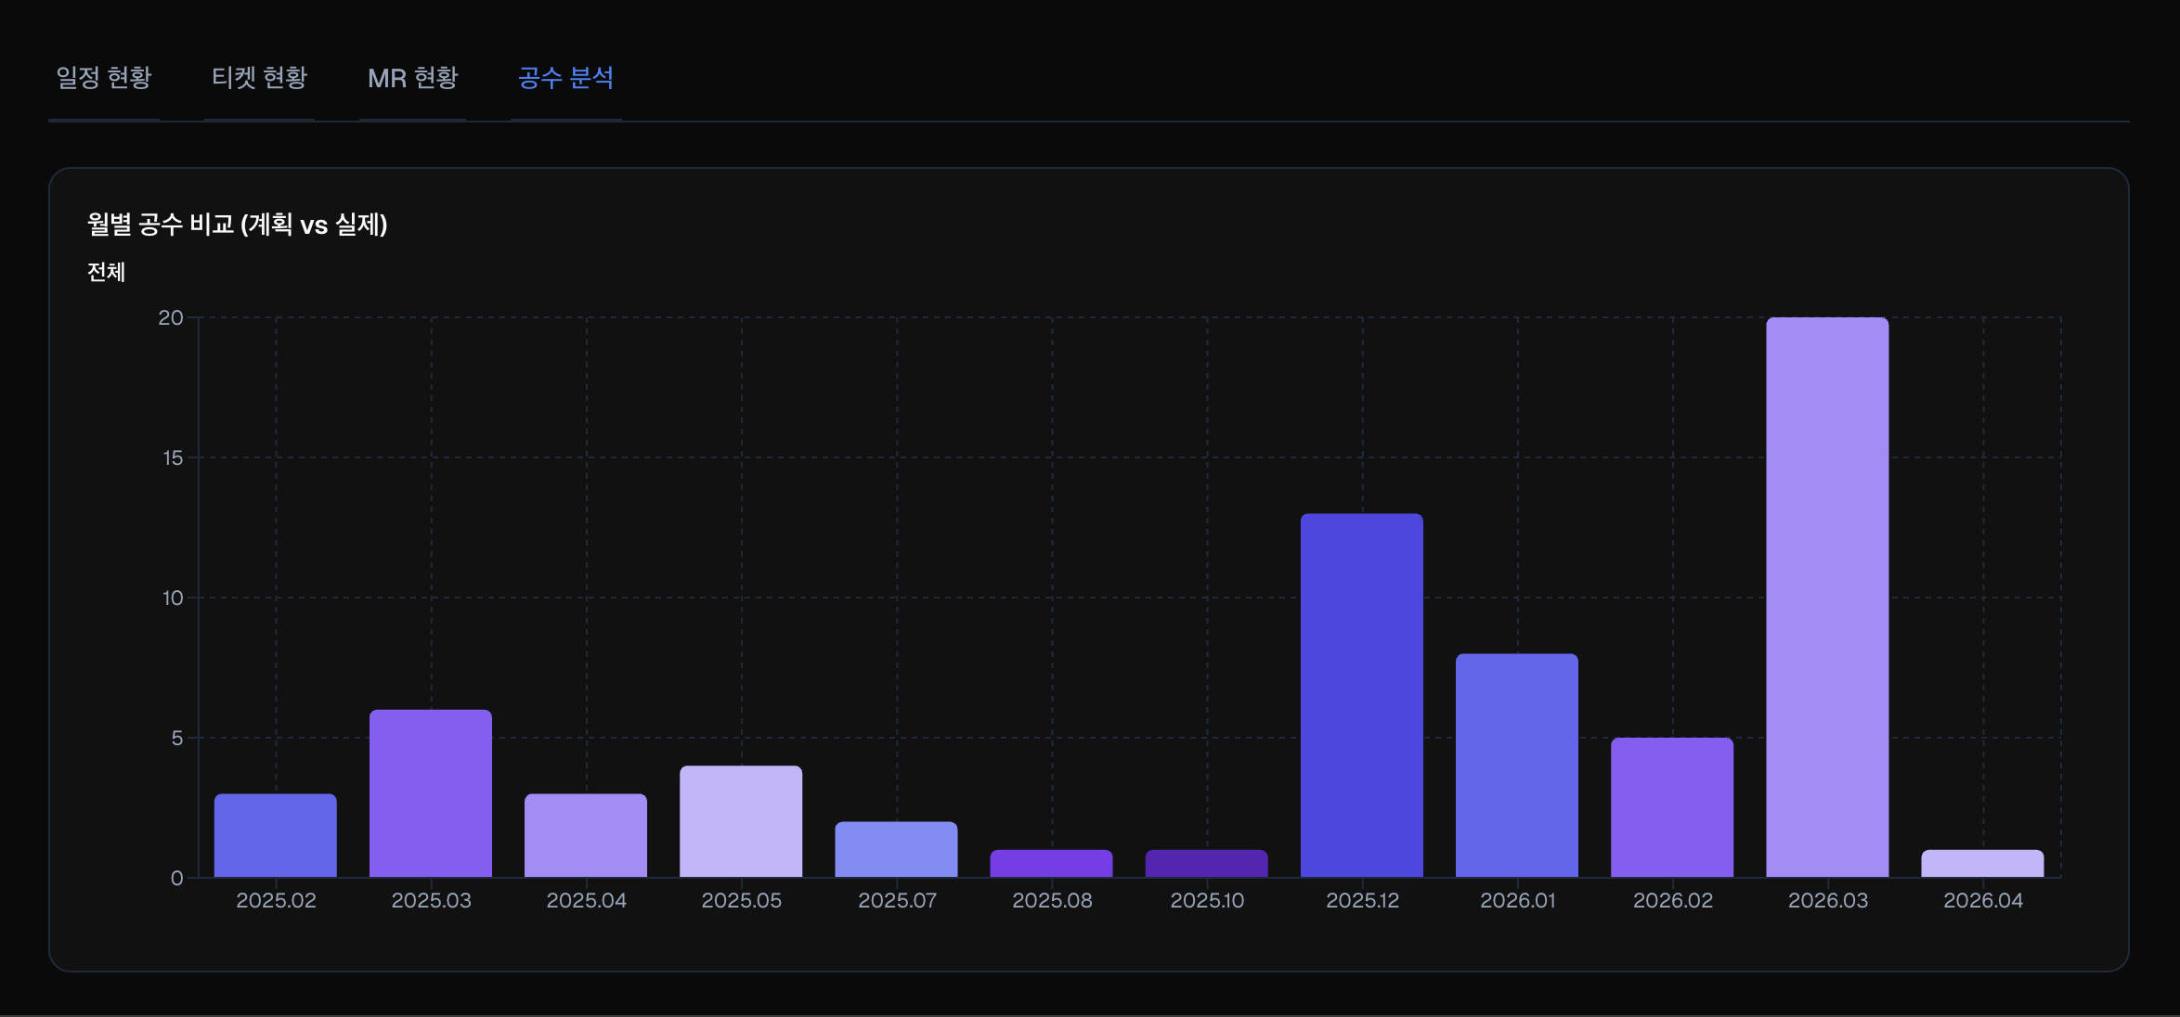Click the 2025.04 bar

(x=586, y=835)
